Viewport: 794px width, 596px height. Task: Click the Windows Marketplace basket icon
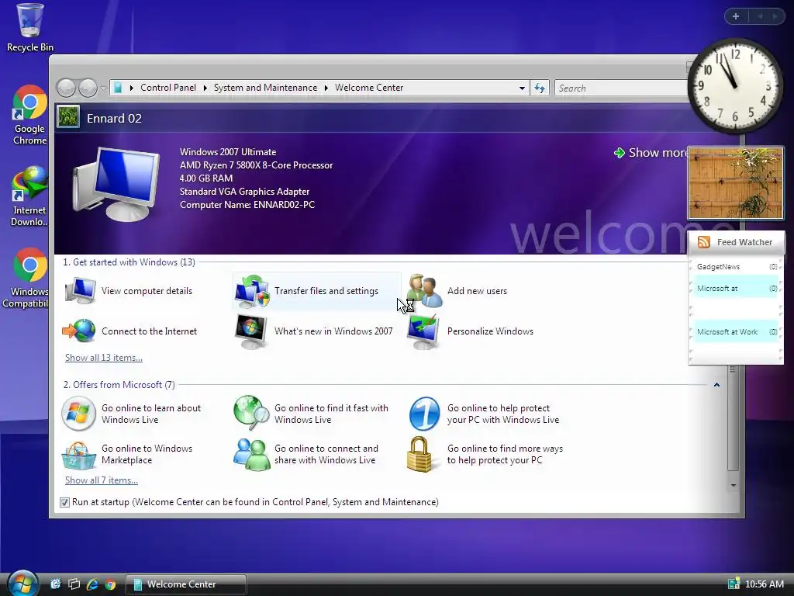[x=78, y=455]
